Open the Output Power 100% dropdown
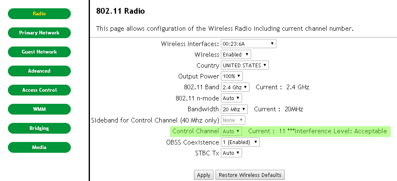This screenshot has width=397, height=181. coord(232,76)
